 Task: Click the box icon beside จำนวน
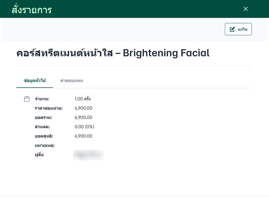point(27,99)
